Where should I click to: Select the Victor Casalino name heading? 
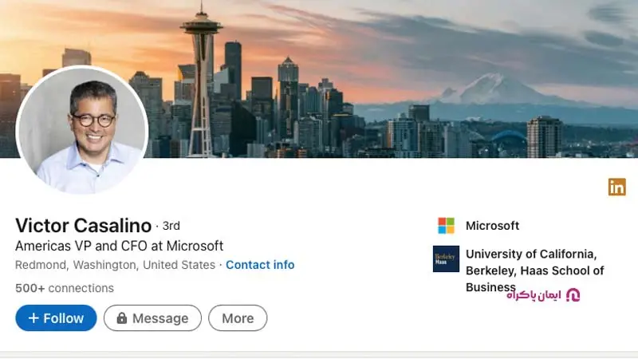tap(83, 226)
